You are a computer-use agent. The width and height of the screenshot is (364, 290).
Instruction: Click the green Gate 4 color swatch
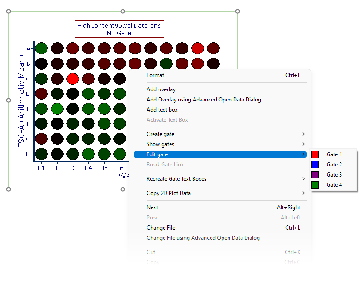(x=315, y=185)
